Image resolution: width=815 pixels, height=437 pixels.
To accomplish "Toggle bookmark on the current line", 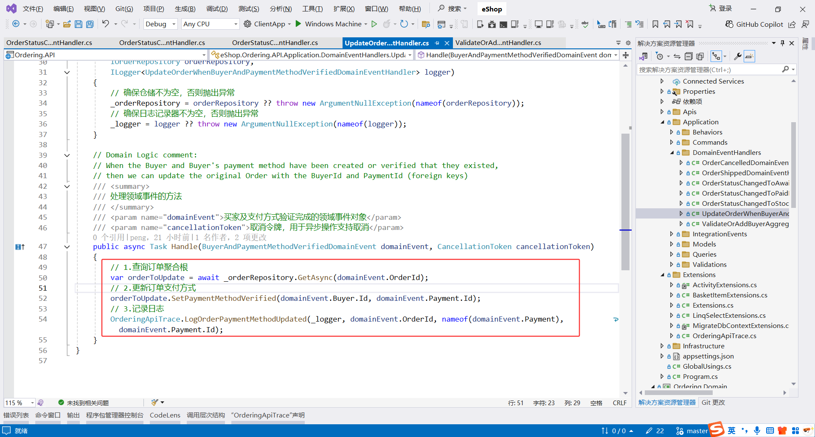I will 655,24.
